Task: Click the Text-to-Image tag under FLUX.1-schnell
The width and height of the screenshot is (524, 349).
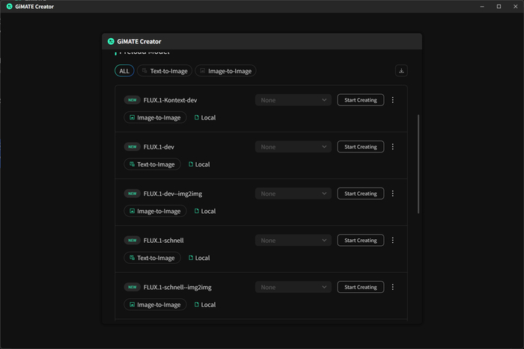Action: point(152,258)
